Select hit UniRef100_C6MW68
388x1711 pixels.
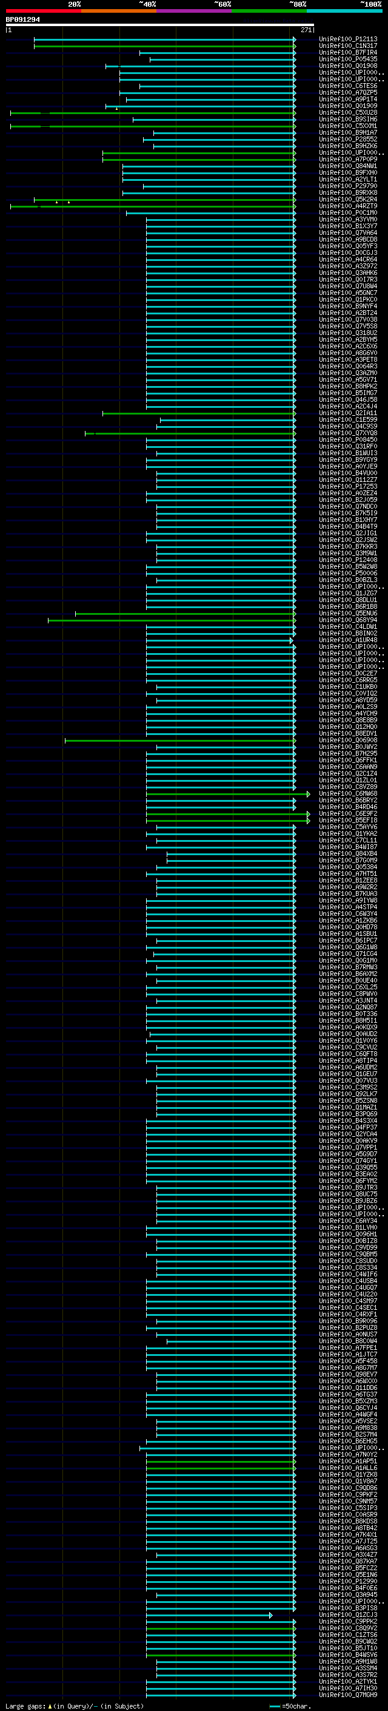coord(348,793)
